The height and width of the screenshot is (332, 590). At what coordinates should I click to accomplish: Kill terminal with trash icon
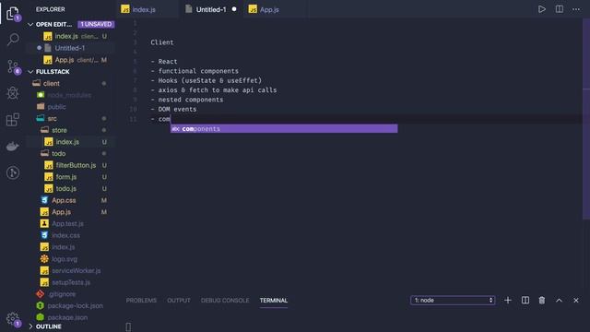tap(542, 300)
